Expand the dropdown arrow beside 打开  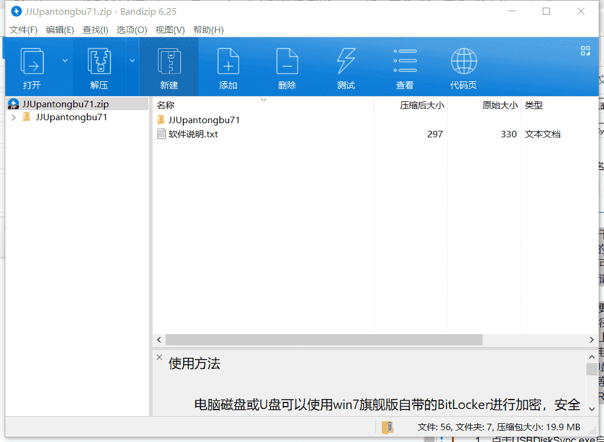[65, 61]
